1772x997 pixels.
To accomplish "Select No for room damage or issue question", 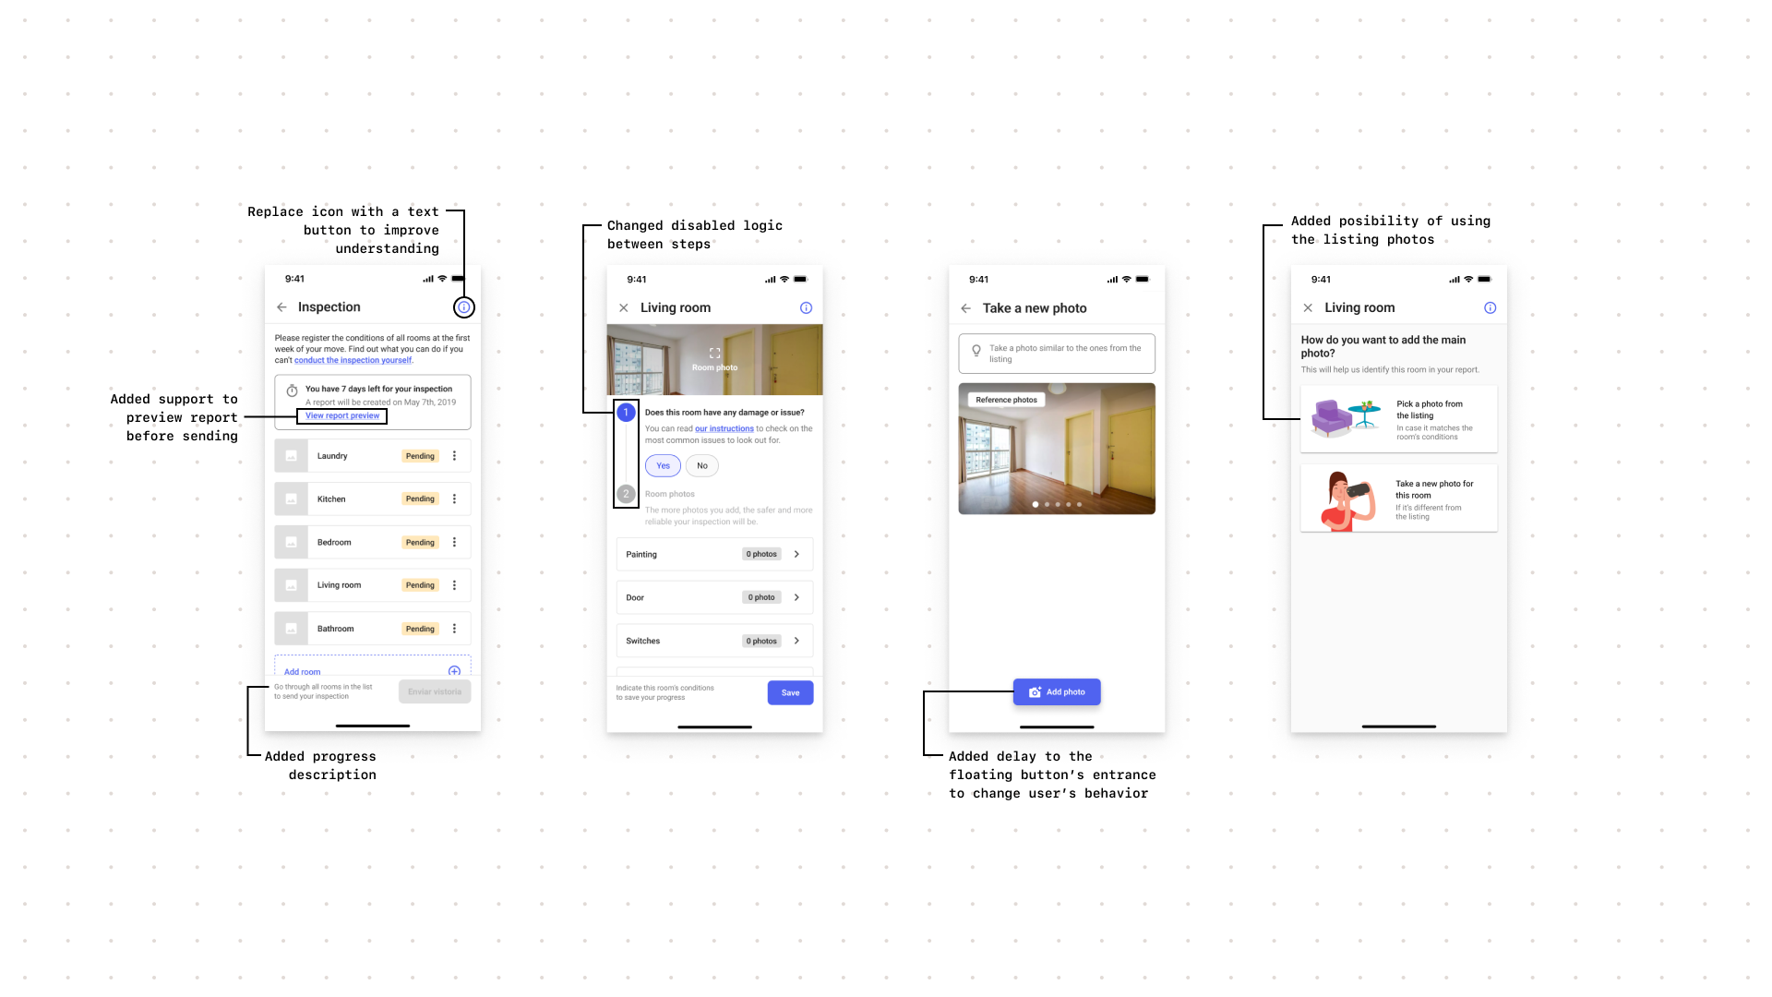I will pyautogui.click(x=702, y=465).
